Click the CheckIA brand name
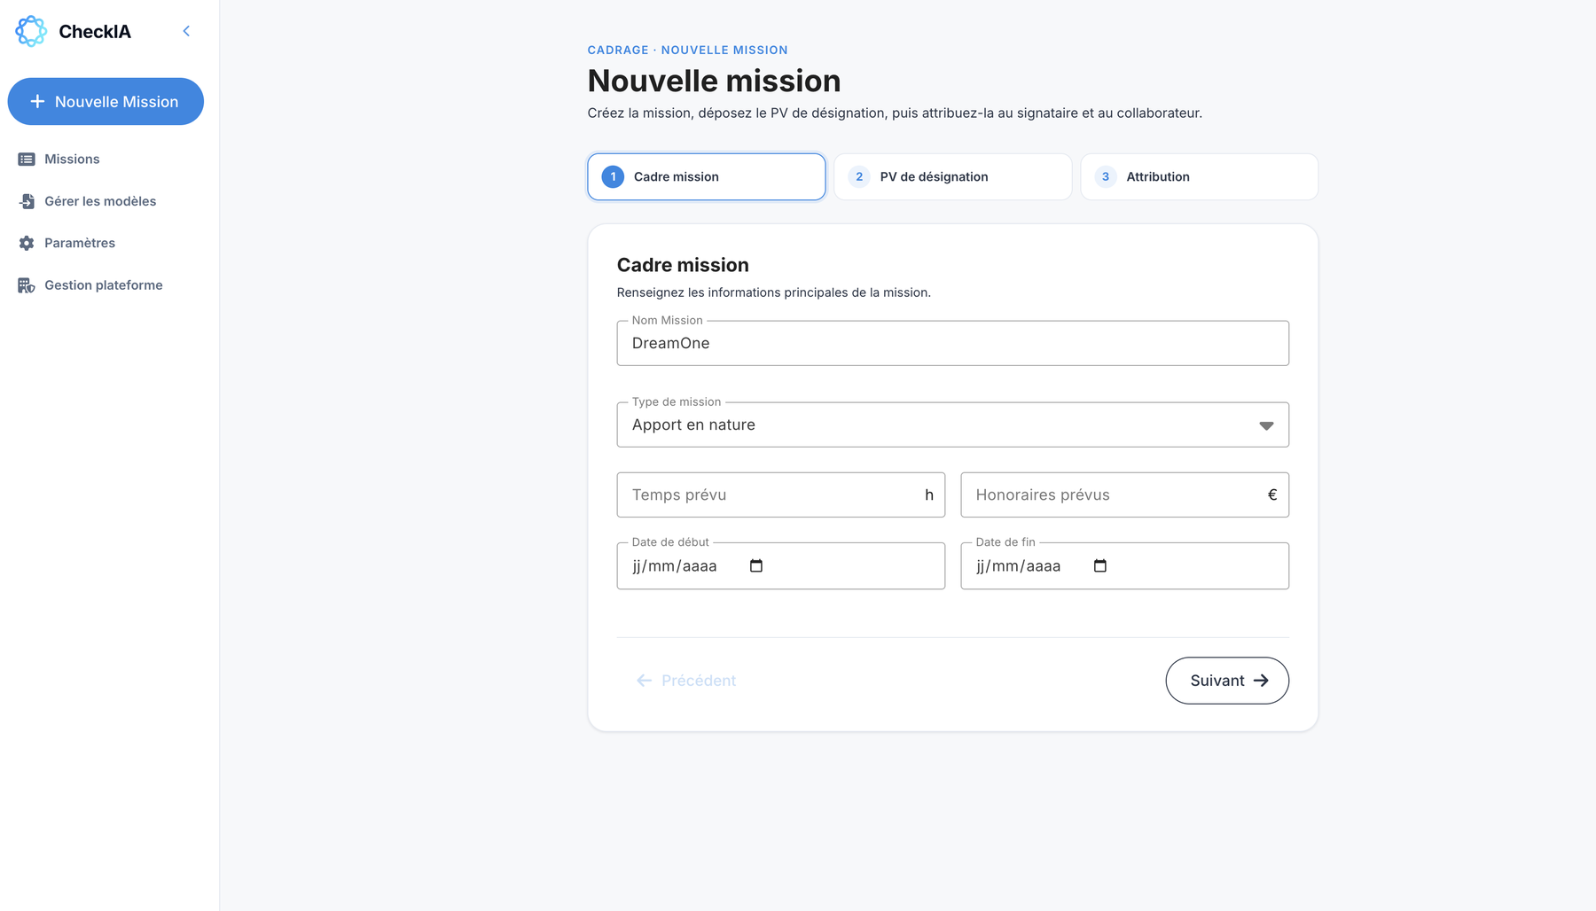 click(x=95, y=32)
